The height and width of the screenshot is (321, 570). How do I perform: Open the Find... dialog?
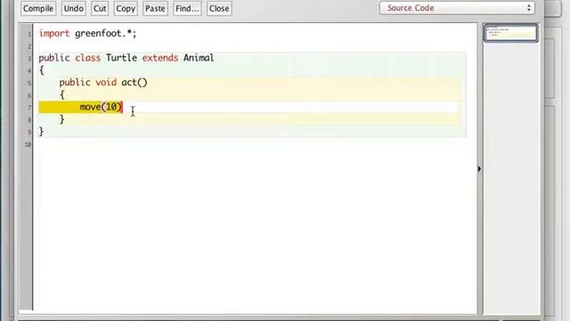(x=187, y=8)
